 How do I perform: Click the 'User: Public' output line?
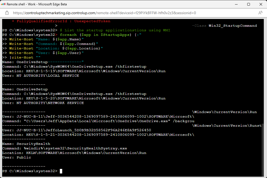pyautogui.click(x=17, y=157)
